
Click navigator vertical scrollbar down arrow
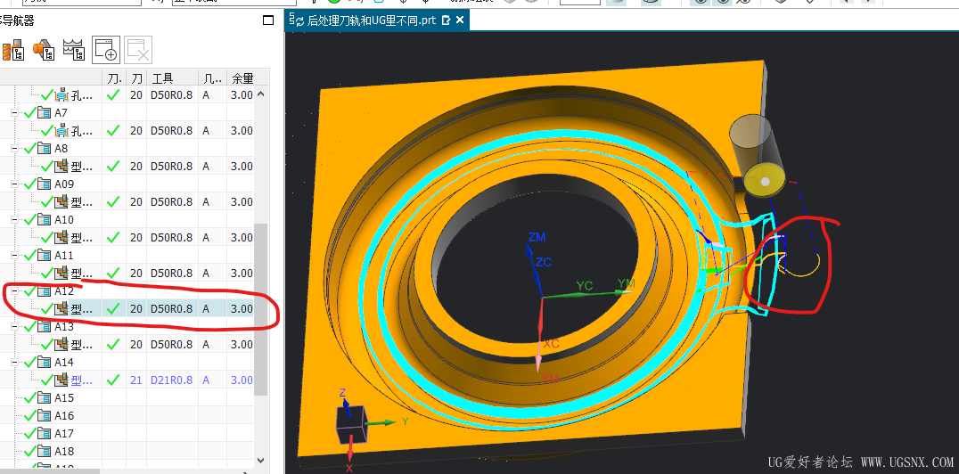(x=261, y=460)
